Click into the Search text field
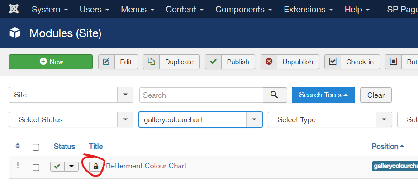 pos(201,95)
